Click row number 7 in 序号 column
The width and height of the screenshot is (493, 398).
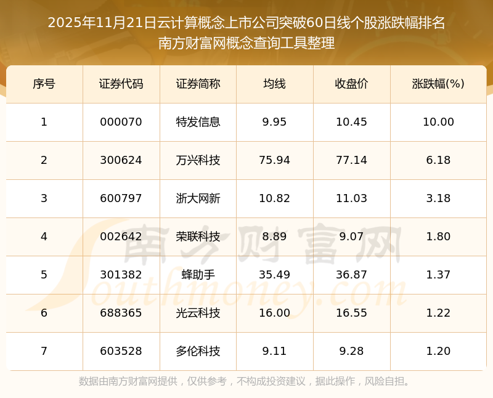(44, 351)
